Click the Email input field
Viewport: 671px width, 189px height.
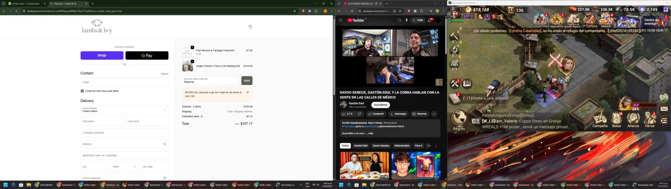[x=124, y=82]
